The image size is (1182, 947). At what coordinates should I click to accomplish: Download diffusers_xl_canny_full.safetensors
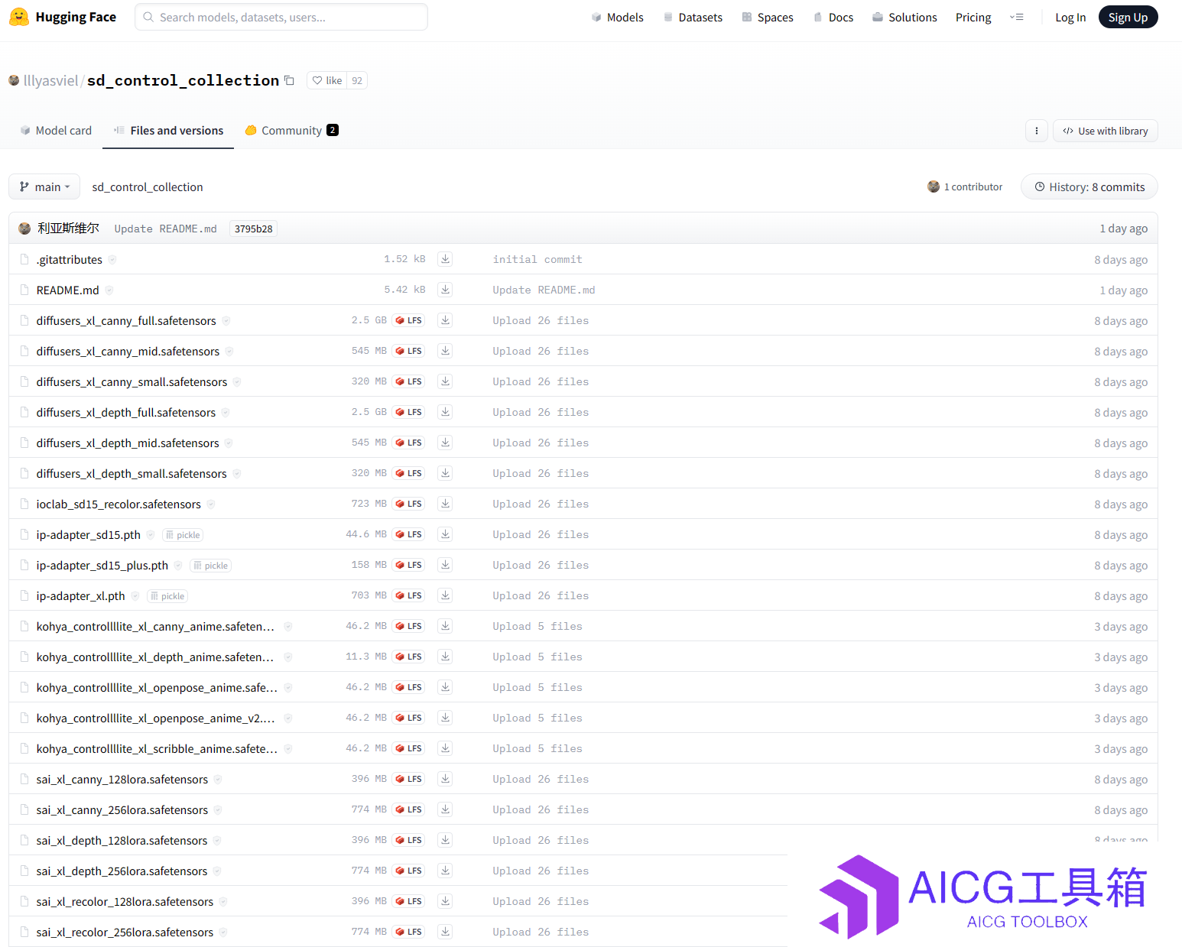point(445,320)
